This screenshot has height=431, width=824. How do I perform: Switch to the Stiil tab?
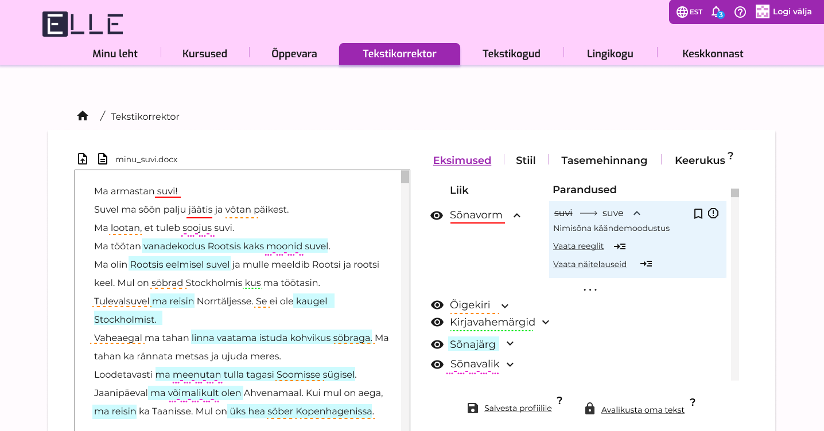tap(526, 160)
